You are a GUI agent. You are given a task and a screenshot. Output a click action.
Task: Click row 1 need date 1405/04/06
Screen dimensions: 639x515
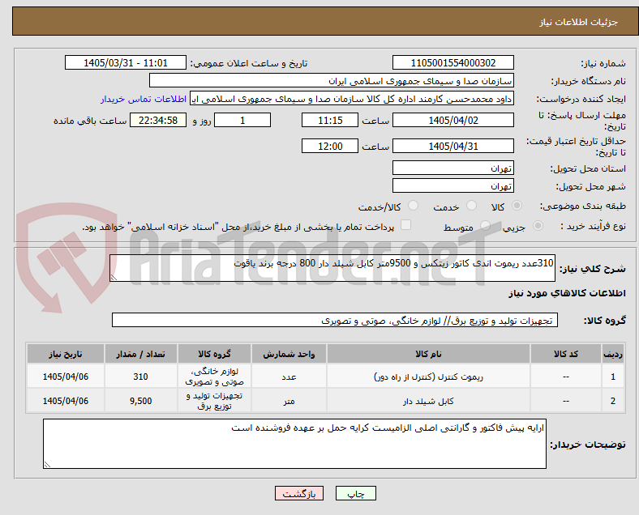(x=66, y=377)
